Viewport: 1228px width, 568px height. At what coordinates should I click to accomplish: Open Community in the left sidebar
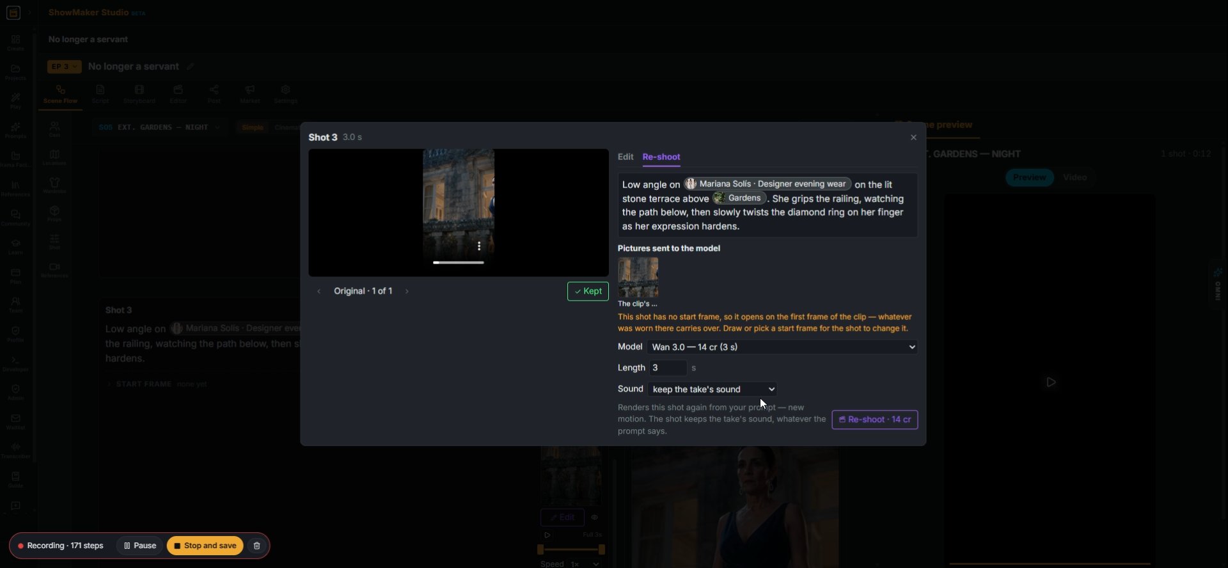pyautogui.click(x=15, y=217)
